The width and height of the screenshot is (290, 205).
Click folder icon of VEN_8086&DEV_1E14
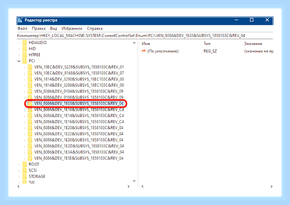tap(30, 116)
